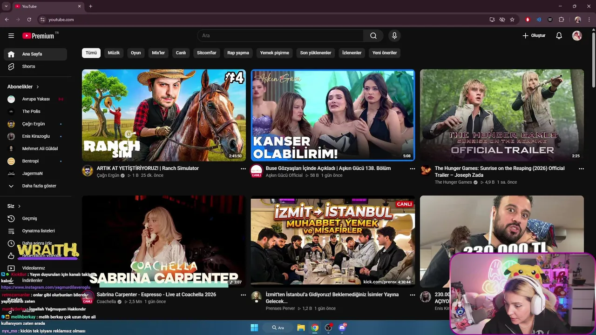
Task: Open the Hunger Games trailer thumbnail
Action: tap(502, 115)
